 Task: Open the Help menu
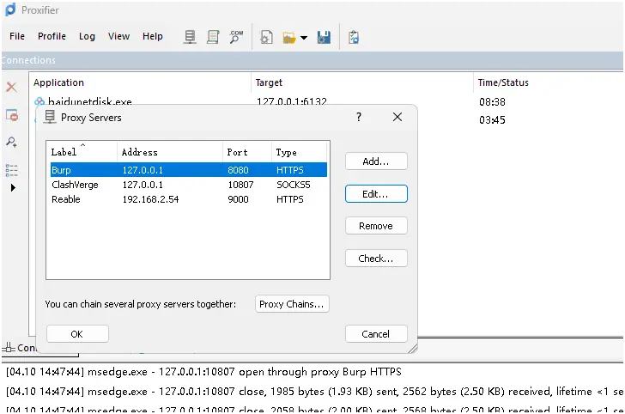(153, 36)
